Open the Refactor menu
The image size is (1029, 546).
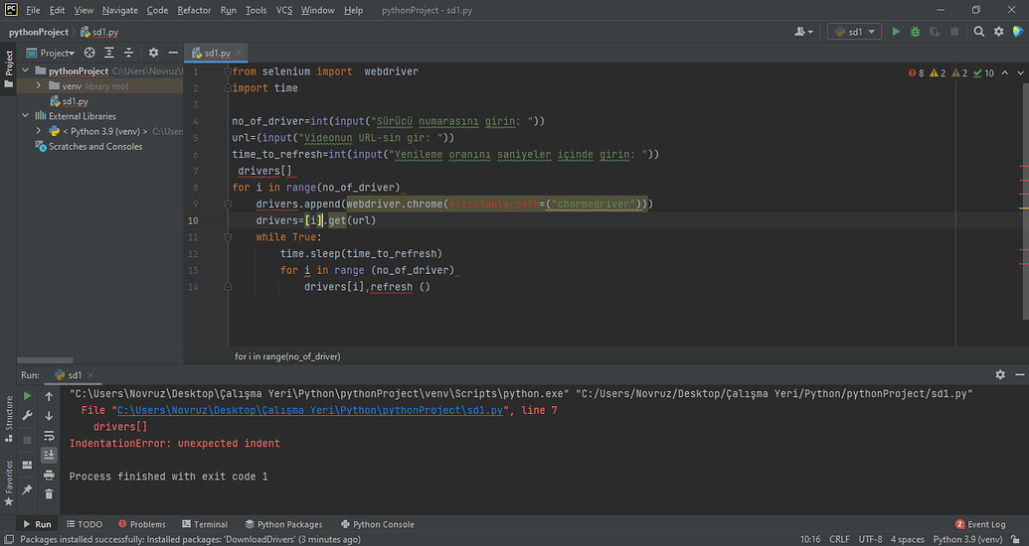tap(194, 10)
